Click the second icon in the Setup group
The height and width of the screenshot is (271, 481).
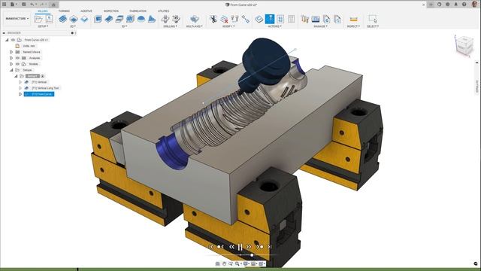pos(49,19)
